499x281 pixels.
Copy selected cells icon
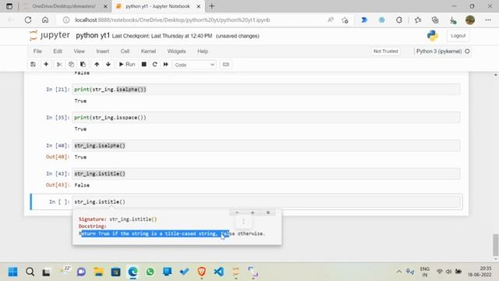71,64
